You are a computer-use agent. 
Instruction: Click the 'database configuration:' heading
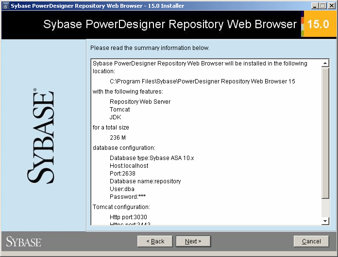click(124, 148)
